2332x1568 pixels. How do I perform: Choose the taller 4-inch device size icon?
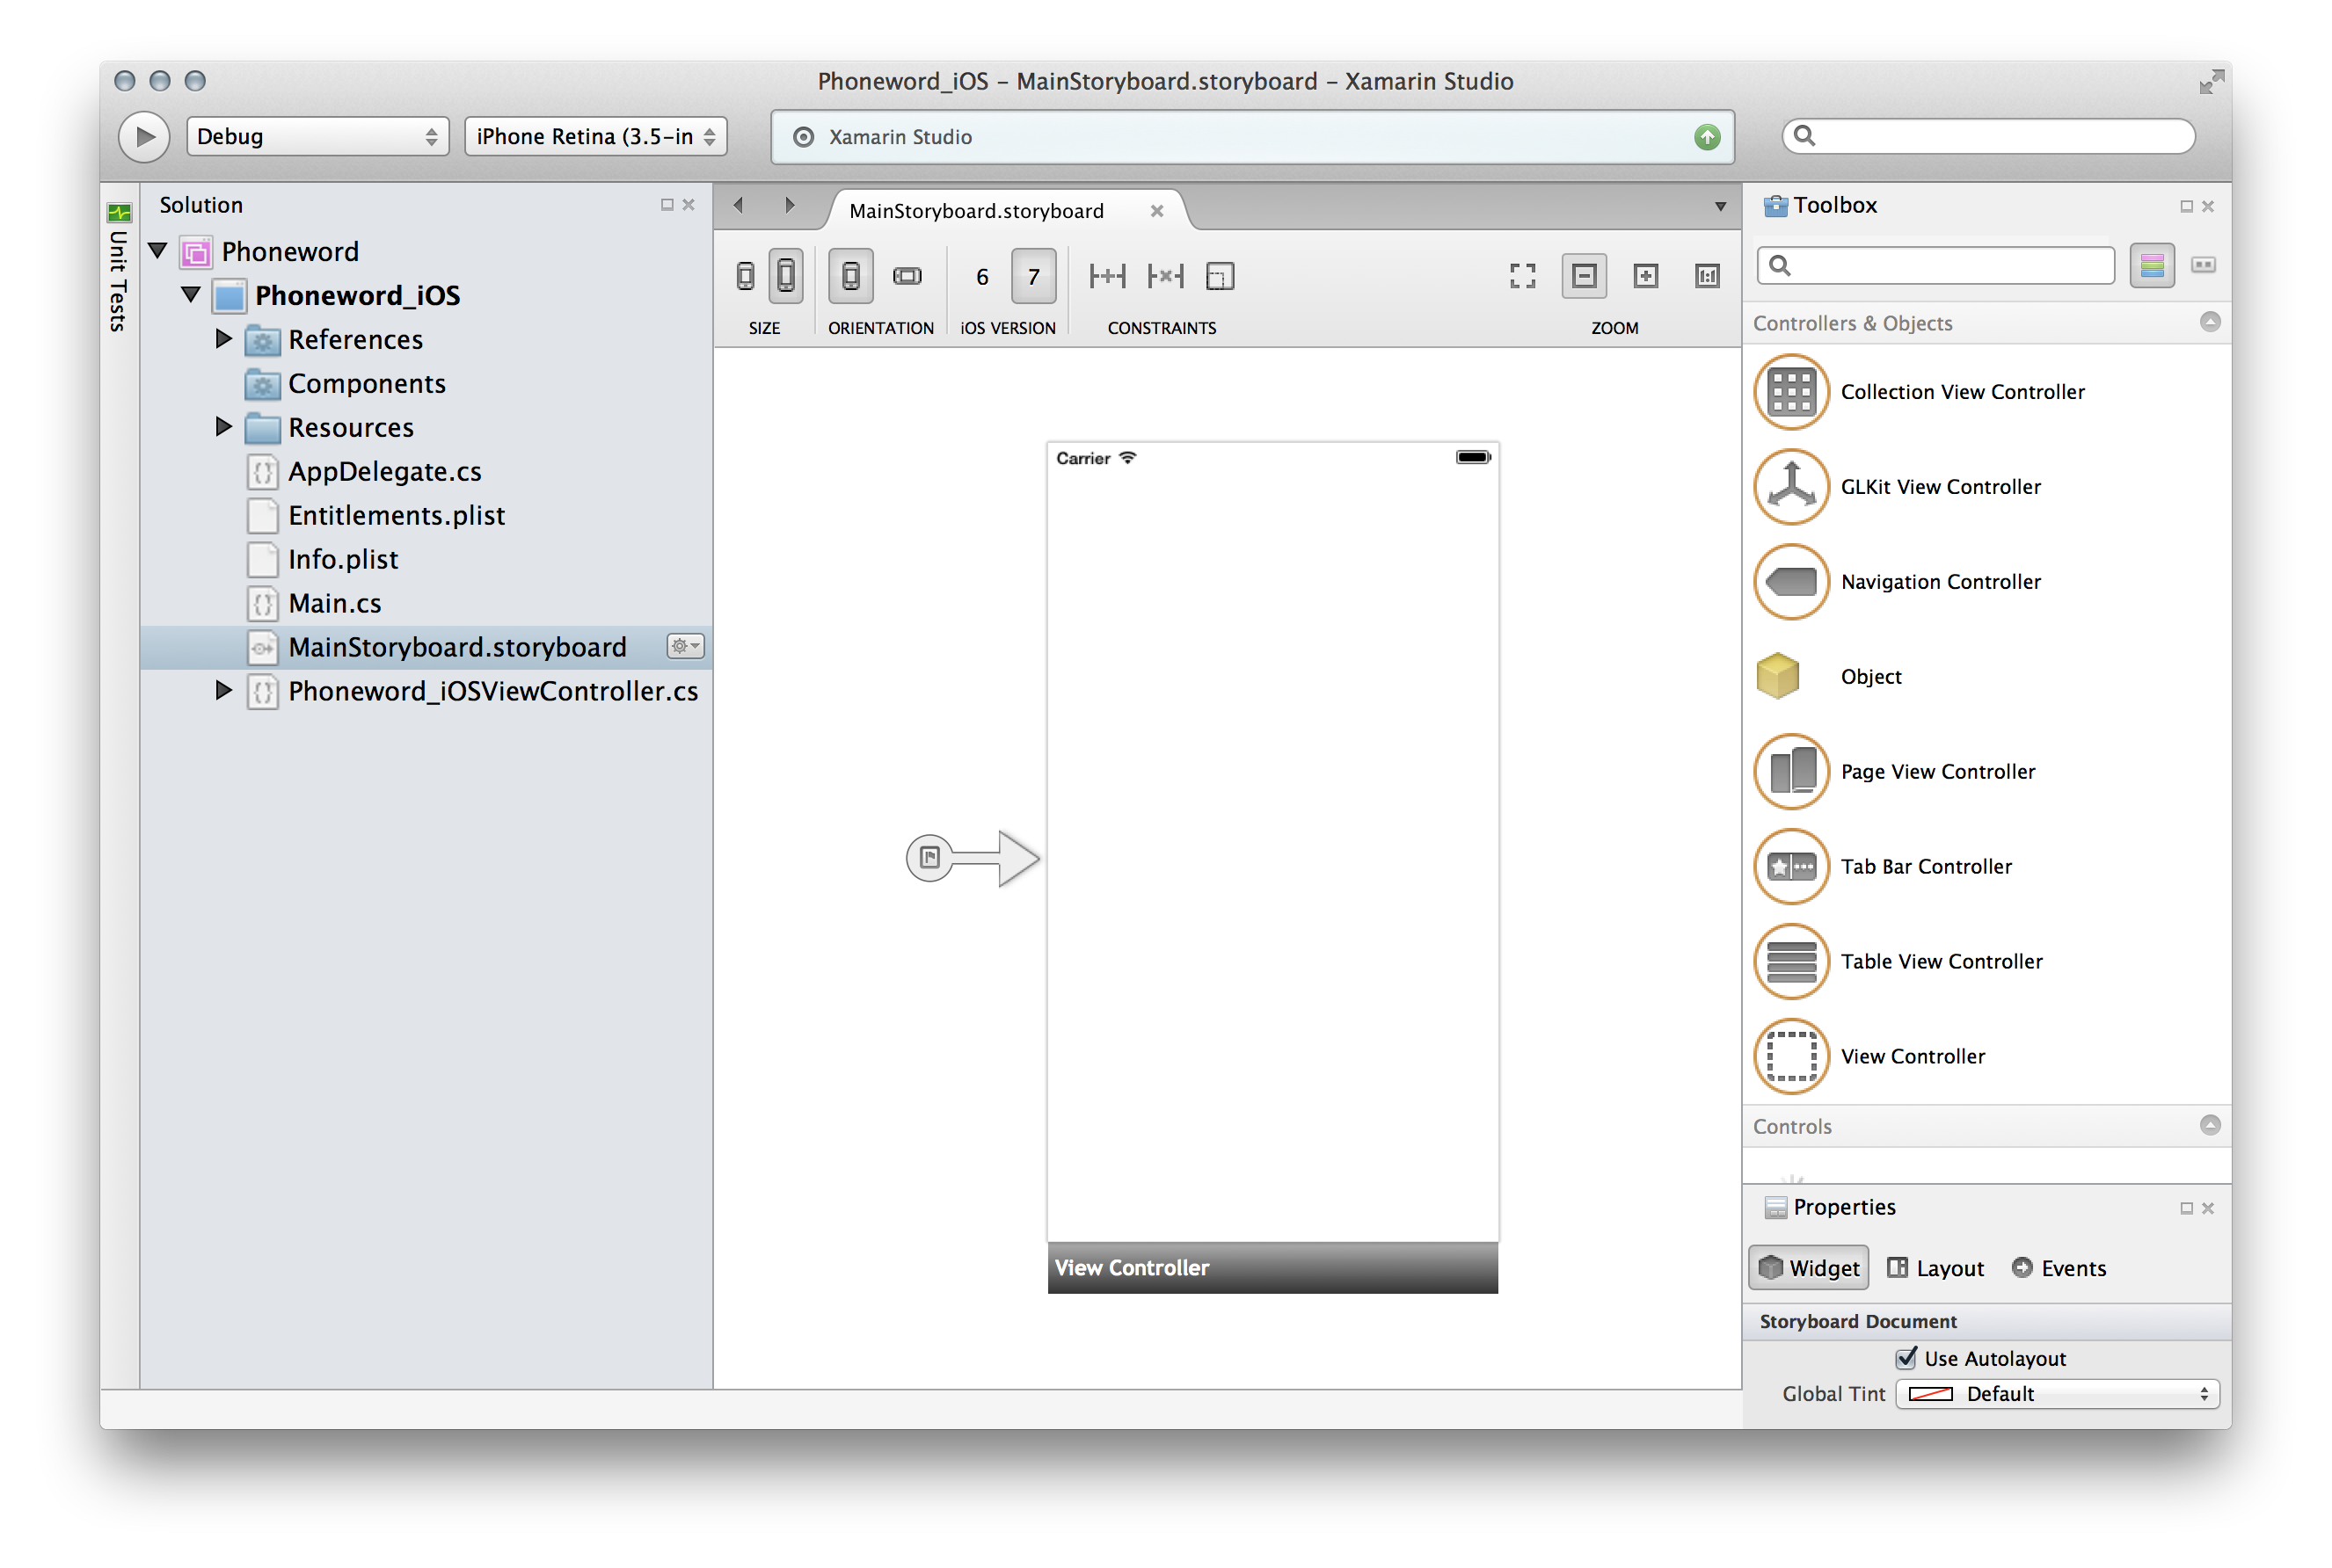pos(786,276)
